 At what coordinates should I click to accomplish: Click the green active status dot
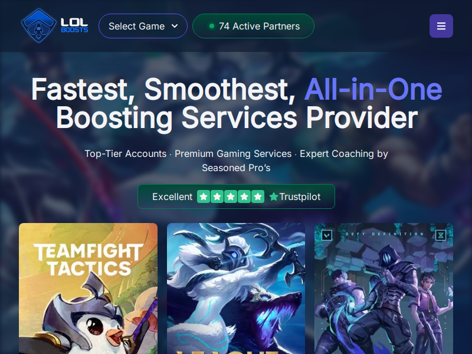[212, 26]
